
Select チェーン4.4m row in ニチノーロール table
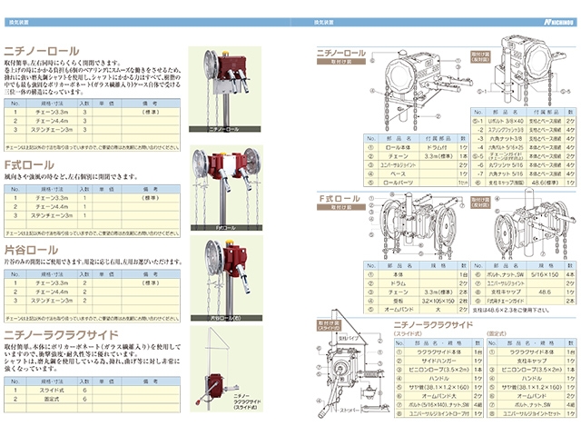click(x=93, y=121)
